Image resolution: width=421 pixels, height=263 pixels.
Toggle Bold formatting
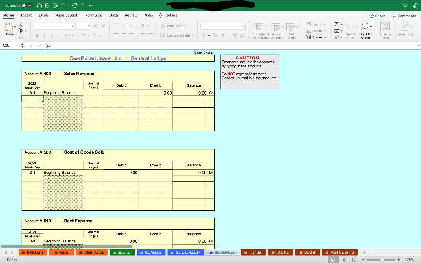37,35
